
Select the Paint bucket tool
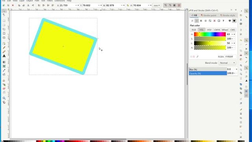click(x=4, y=75)
